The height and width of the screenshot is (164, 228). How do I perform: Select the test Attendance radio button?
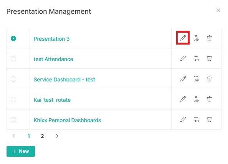[x=13, y=59]
